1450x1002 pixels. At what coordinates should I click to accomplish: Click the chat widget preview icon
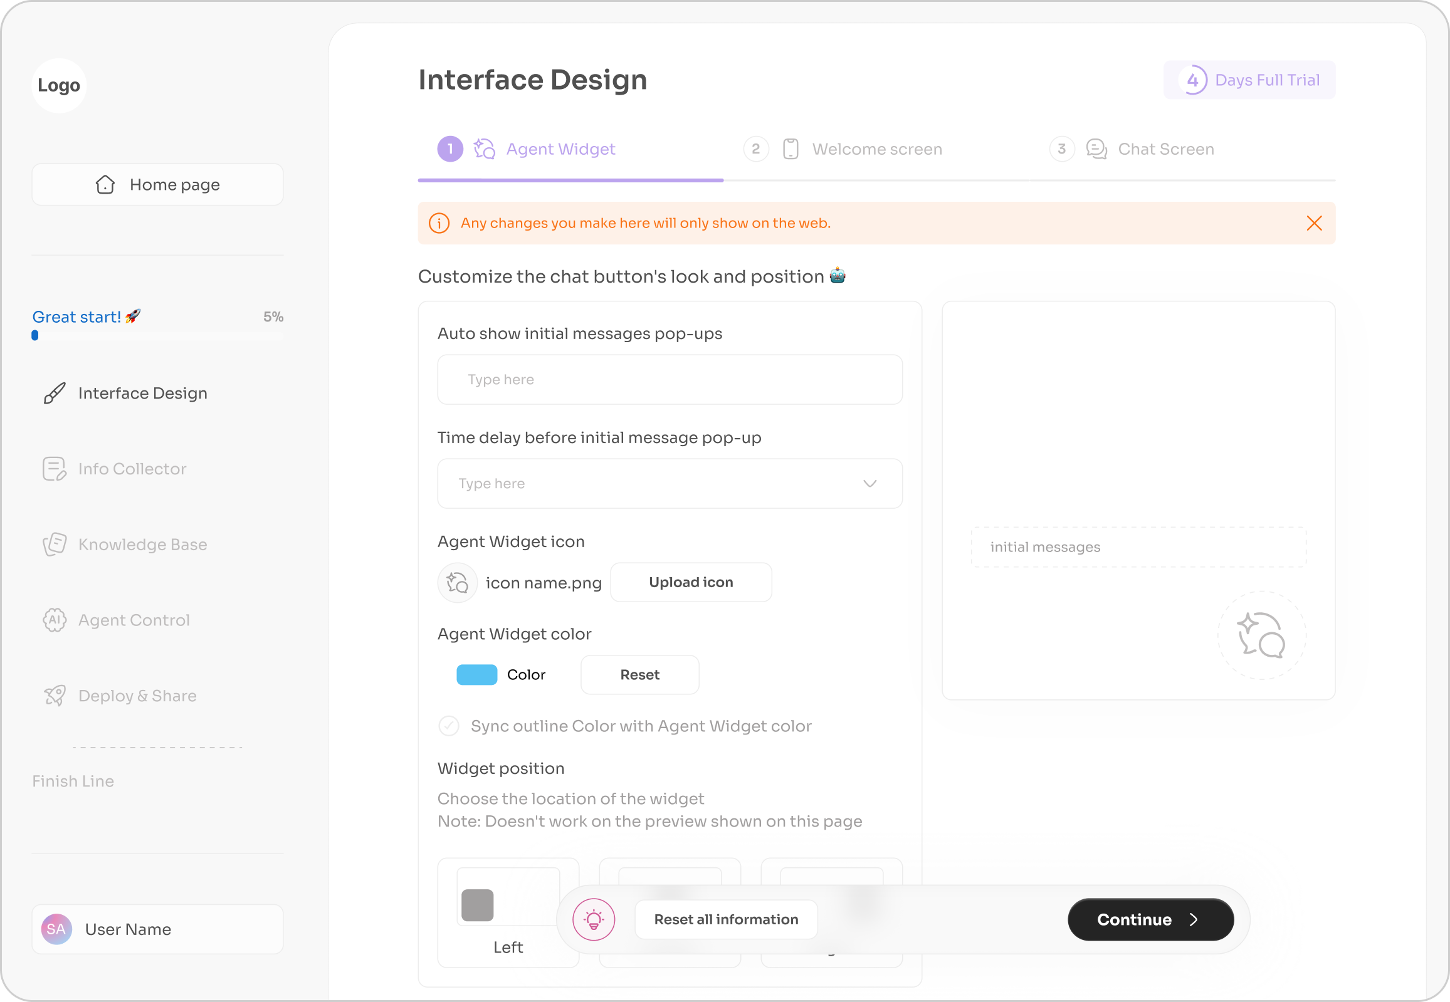coord(1261,635)
